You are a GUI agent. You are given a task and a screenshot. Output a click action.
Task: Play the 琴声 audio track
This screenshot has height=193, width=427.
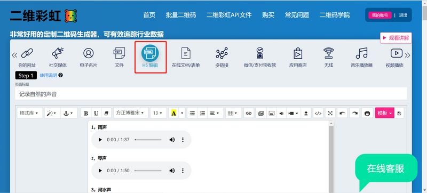[100, 171]
